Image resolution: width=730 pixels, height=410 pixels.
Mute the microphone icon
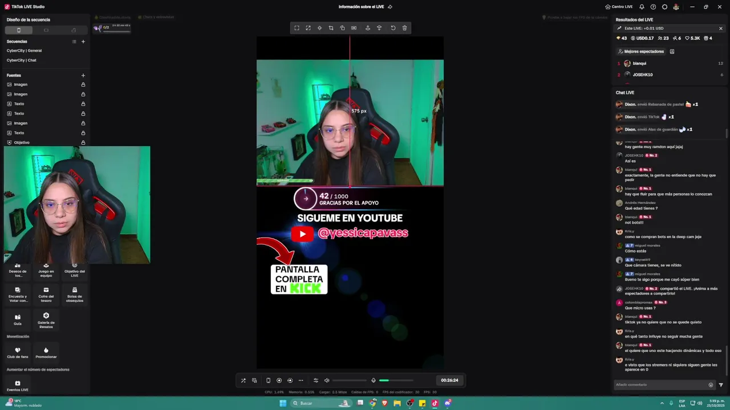[x=374, y=380]
